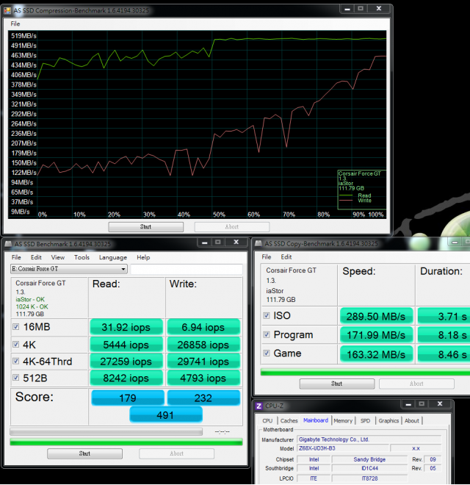470x485 pixels.
Task: Toggle the Game copy test checkbox
Action: pos(267,353)
